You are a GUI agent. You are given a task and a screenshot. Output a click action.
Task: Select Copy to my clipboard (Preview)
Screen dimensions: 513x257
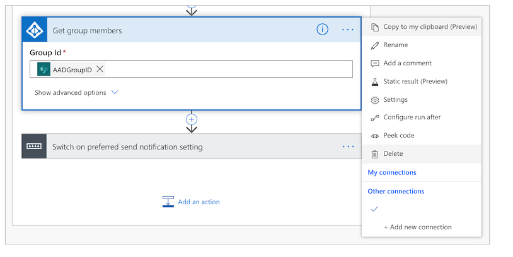[x=430, y=26]
